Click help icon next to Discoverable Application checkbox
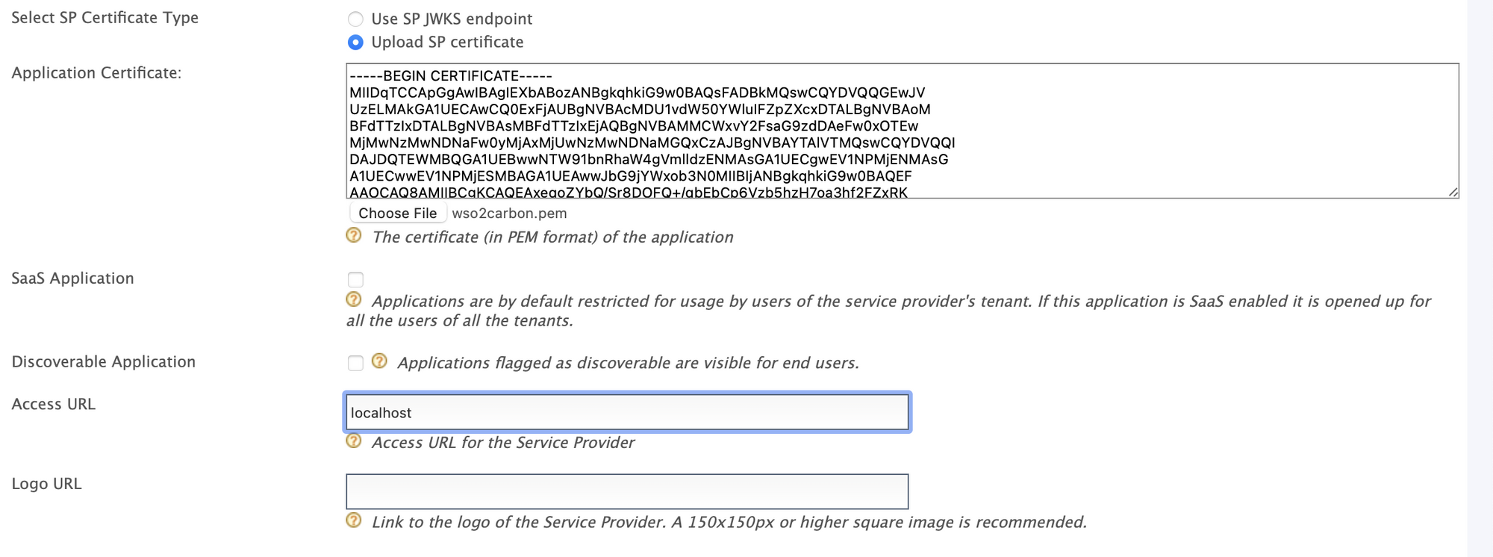 [379, 361]
